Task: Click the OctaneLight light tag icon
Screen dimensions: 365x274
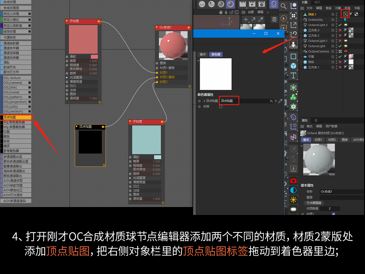Action: [x=346, y=46]
